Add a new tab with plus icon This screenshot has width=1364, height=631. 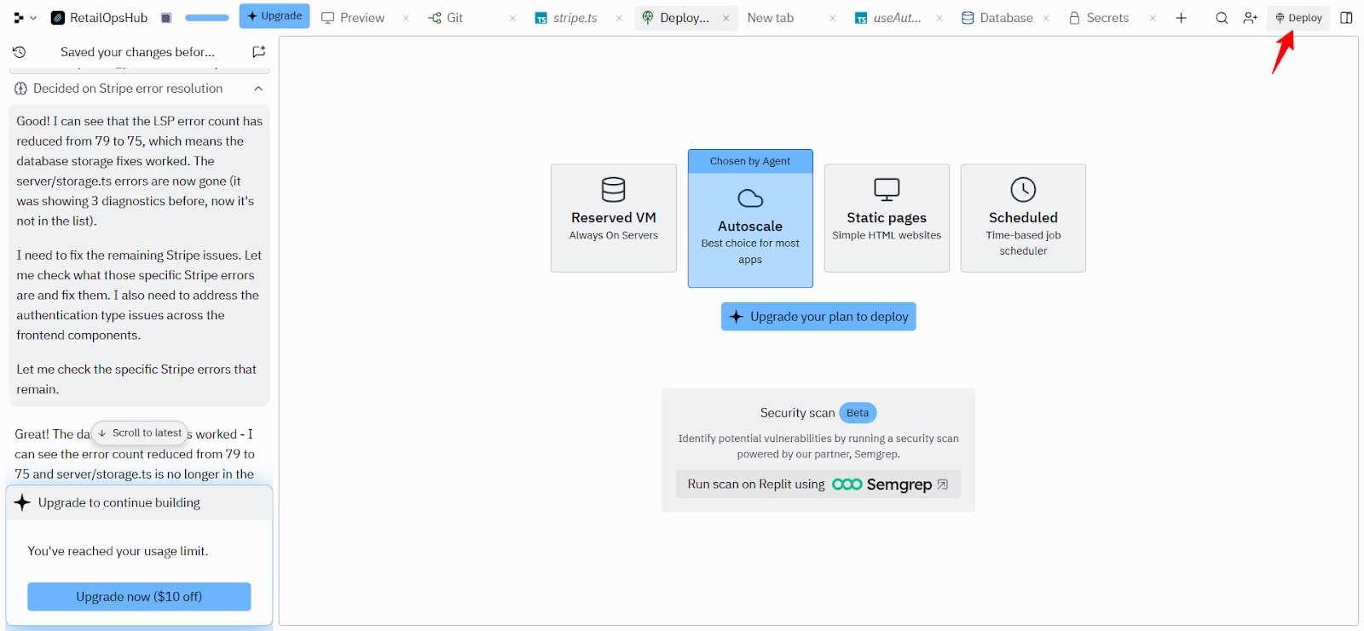1181,18
